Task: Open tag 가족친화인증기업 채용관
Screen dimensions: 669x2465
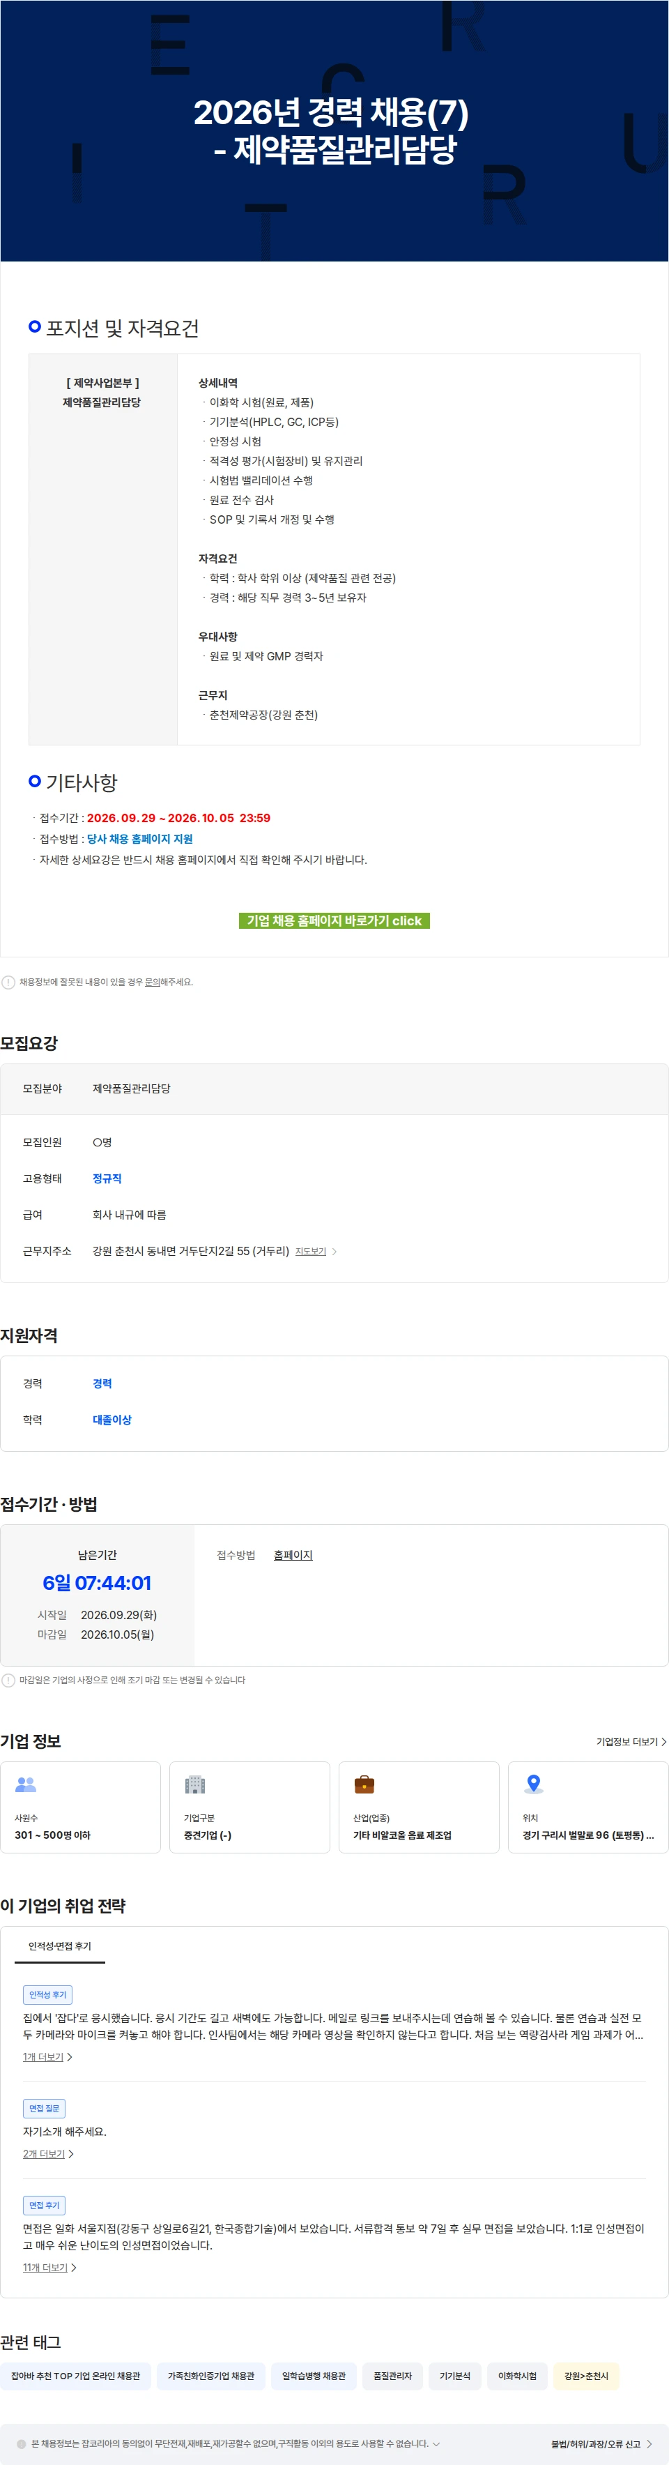Action: (x=211, y=2376)
